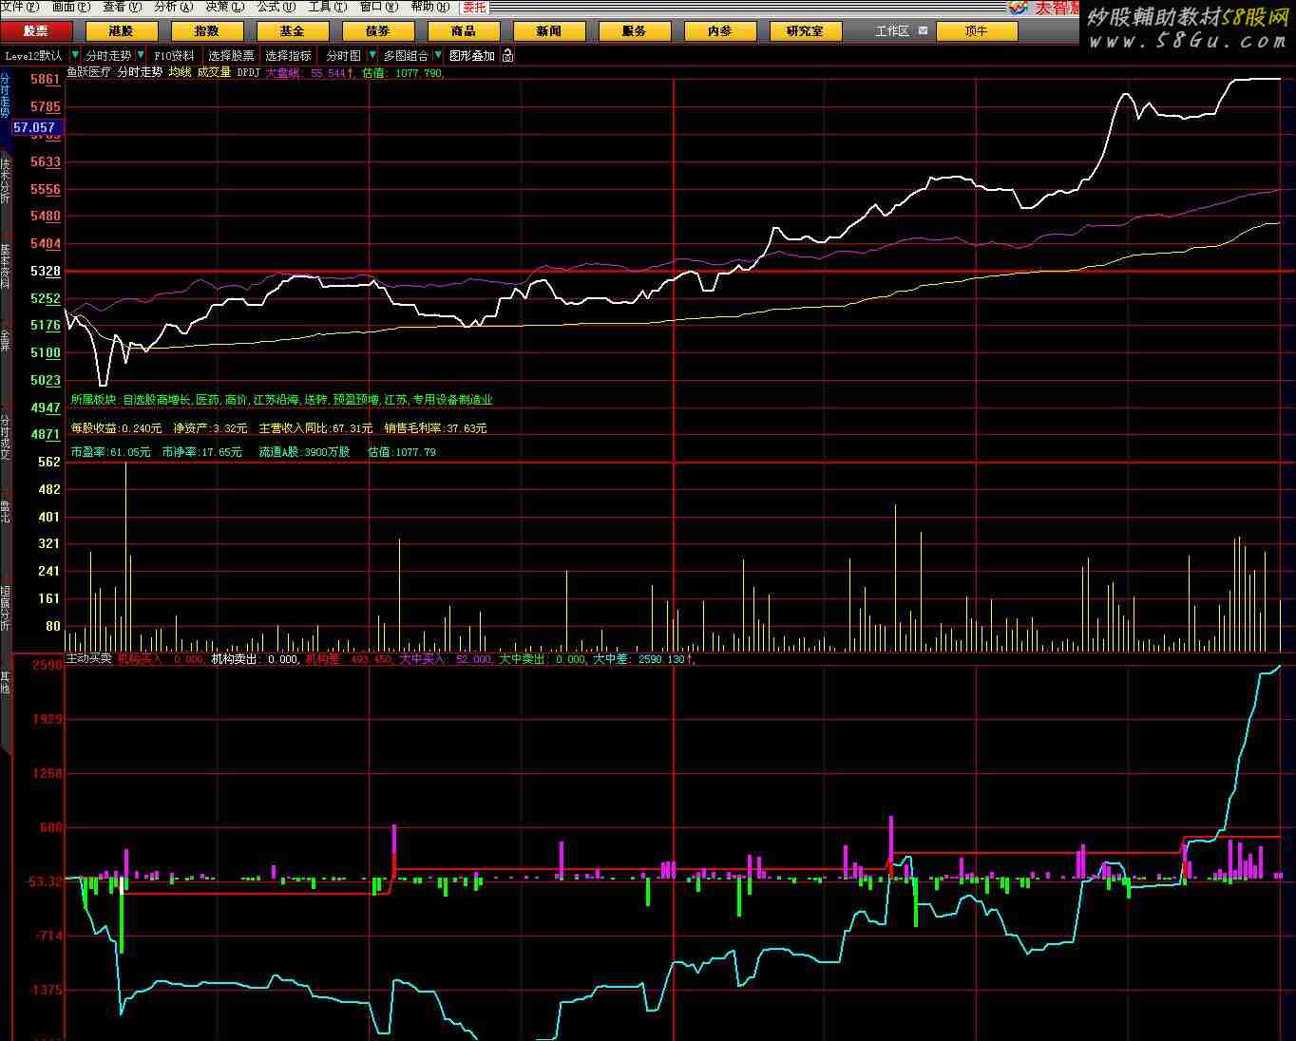
Task: Open the 指数 section button
Action: click(207, 31)
